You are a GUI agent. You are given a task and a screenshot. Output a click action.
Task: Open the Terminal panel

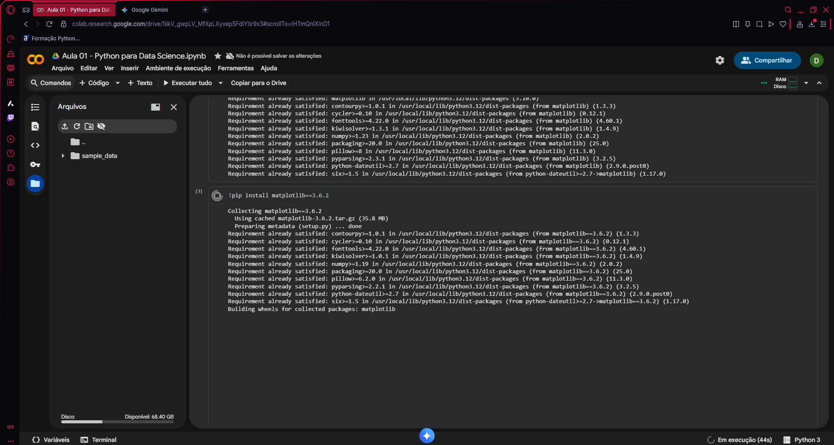pos(99,440)
